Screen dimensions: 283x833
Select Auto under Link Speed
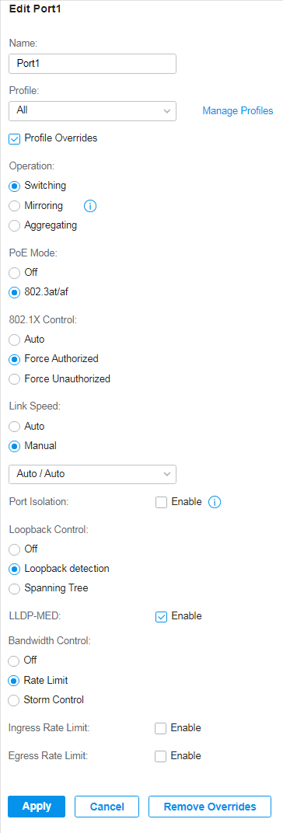(x=14, y=427)
